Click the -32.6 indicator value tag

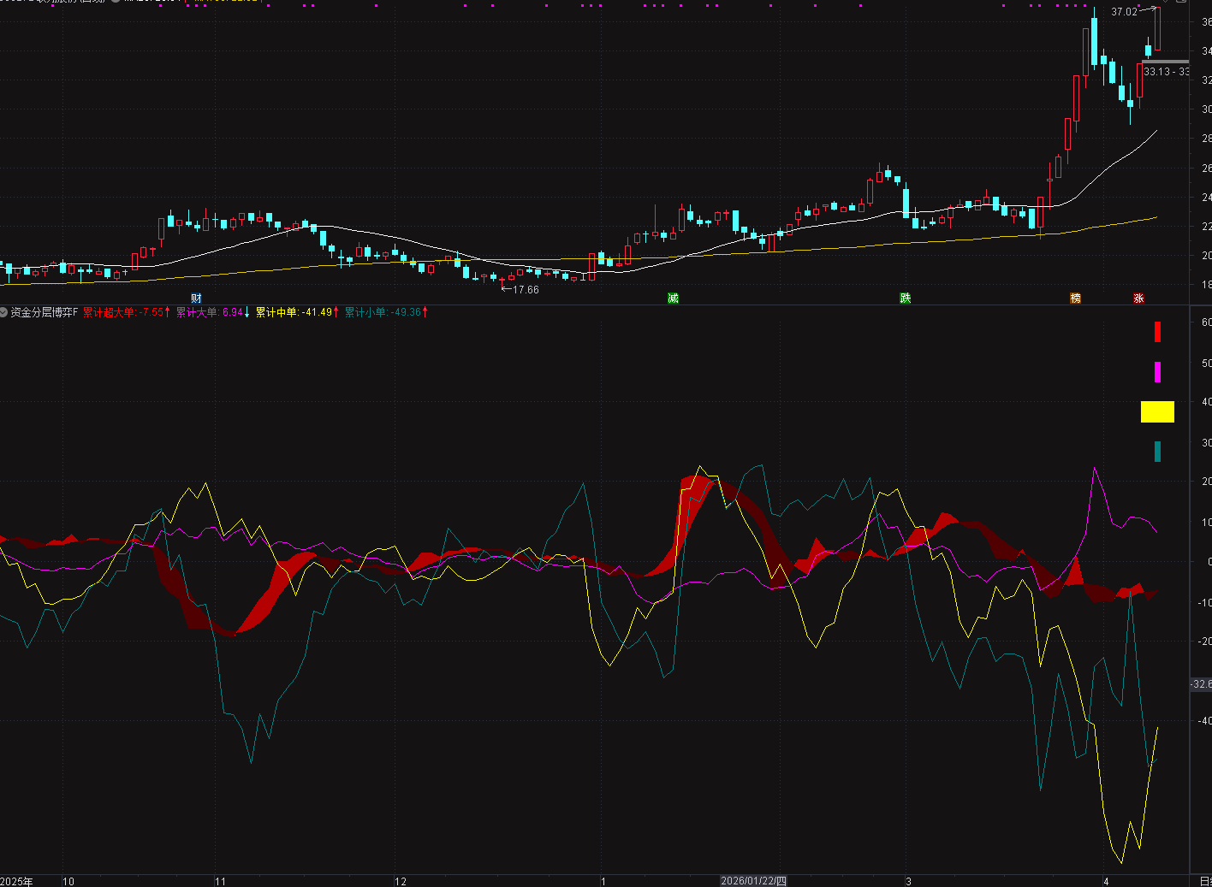(1201, 684)
